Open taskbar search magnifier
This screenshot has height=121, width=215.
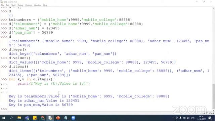11,118
